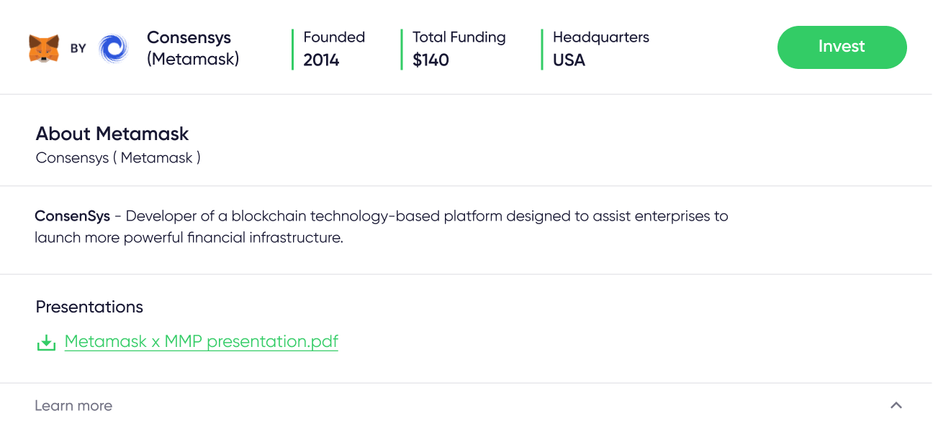This screenshot has height=431, width=933.
Task: Click the Presentations section heading
Action: [89, 307]
